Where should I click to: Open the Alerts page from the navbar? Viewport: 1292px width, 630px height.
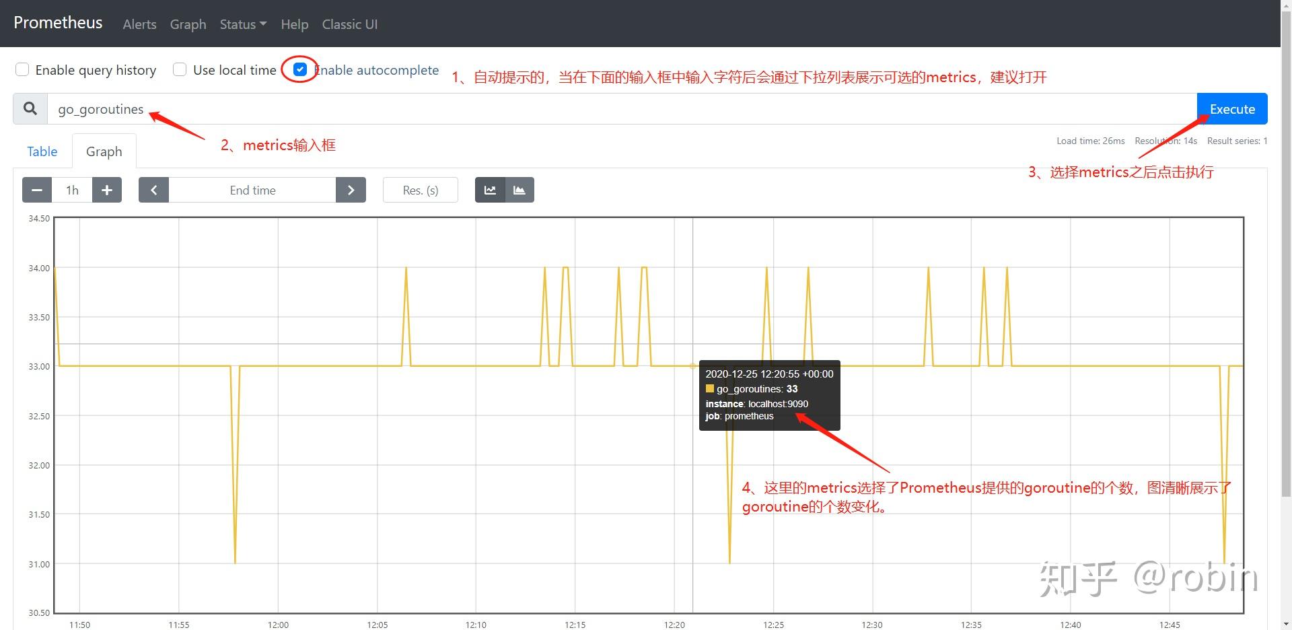pos(139,24)
